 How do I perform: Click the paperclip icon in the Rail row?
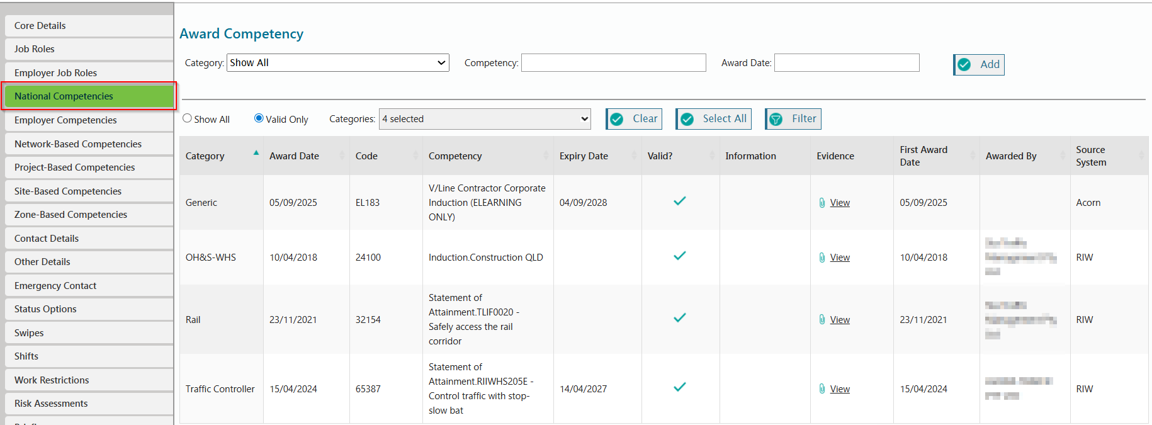point(822,320)
